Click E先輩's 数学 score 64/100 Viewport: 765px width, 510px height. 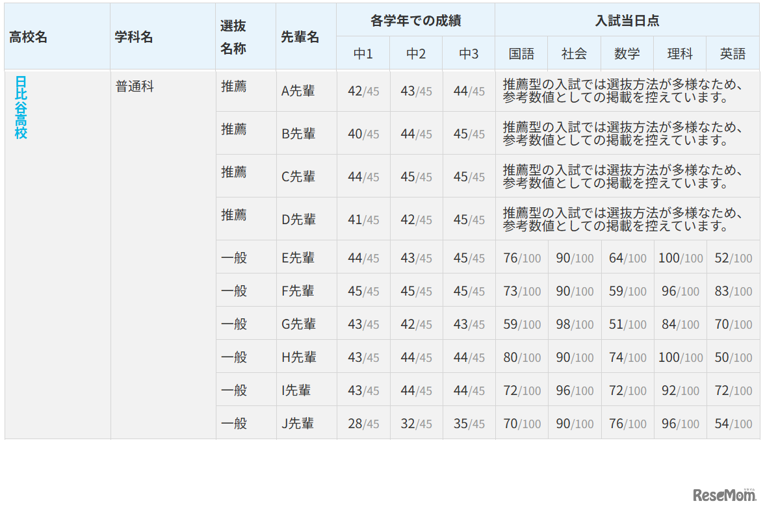coord(627,258)
